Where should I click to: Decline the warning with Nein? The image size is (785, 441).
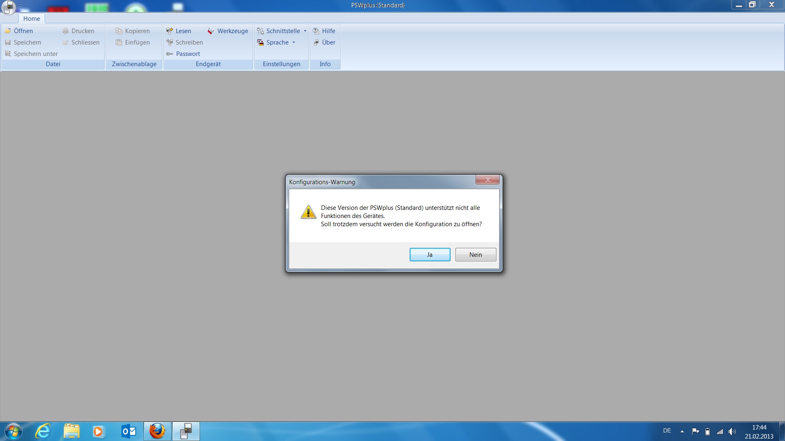(475, 255)
